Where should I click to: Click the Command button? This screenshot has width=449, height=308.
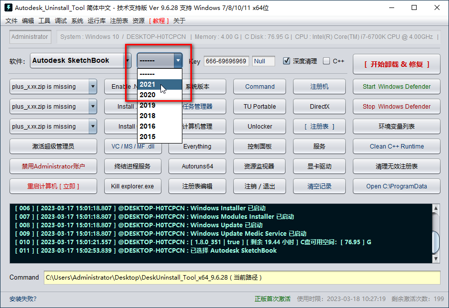(x=260, y=87)
